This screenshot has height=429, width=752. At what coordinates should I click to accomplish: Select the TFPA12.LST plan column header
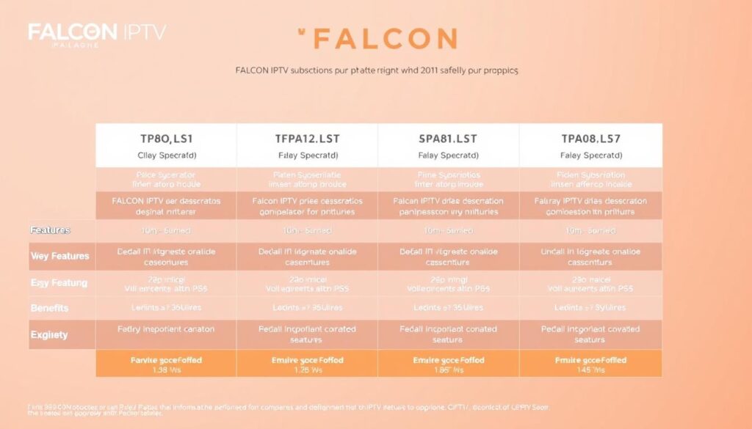[307, 139]
